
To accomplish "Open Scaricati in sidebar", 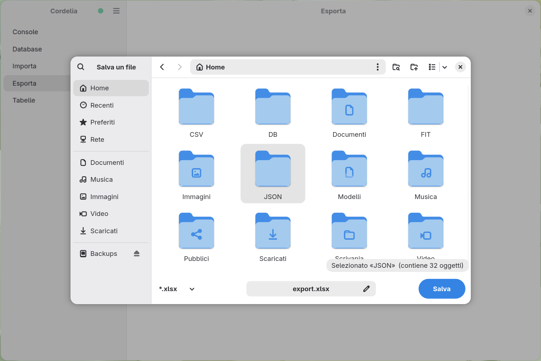I will coord(111,231).
